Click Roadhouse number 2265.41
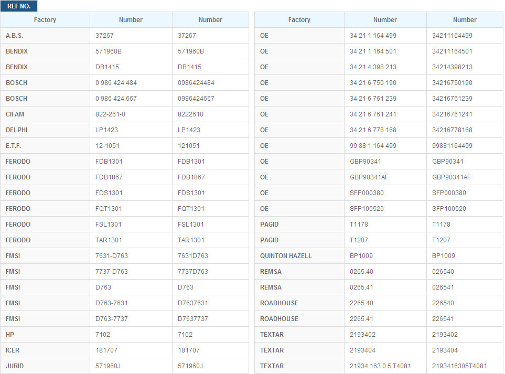 coord(361,319)
